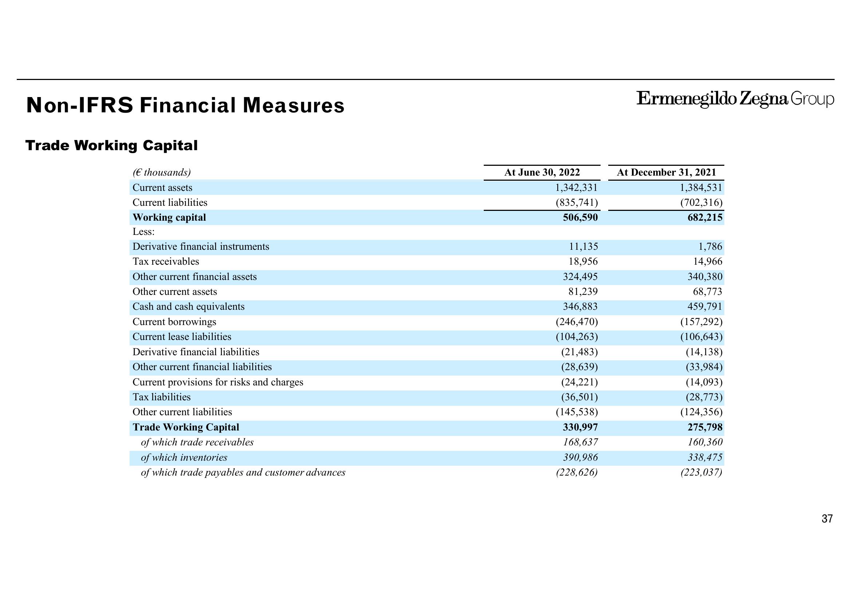Click the value 346,883
Screen dimensions: 851x601
581,306
